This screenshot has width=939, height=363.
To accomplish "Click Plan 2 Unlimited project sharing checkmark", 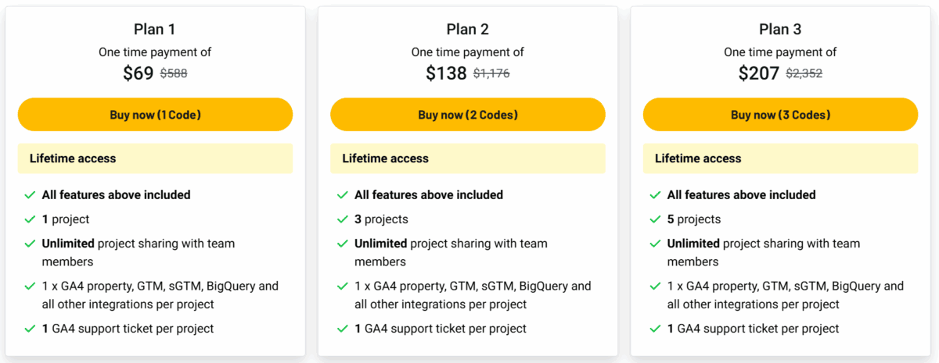I will (x=343, y=244).
